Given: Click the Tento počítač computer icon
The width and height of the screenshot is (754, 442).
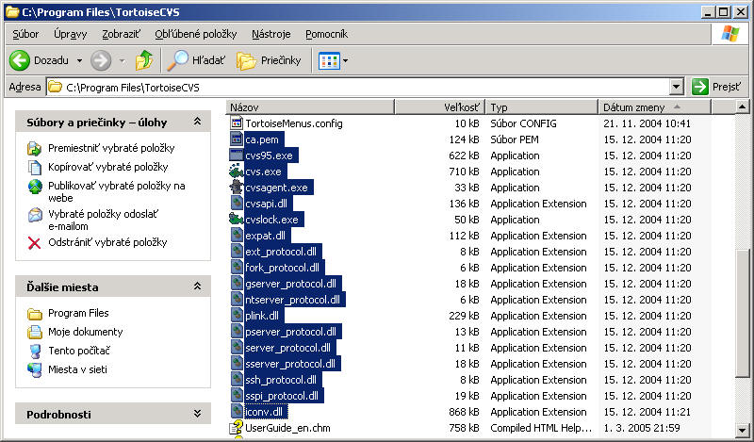Looking at the screenshot, I should [35, 352].
